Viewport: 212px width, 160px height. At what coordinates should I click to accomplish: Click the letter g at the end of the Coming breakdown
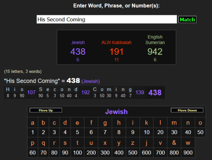pyautogui.click(x=130, y=90)
